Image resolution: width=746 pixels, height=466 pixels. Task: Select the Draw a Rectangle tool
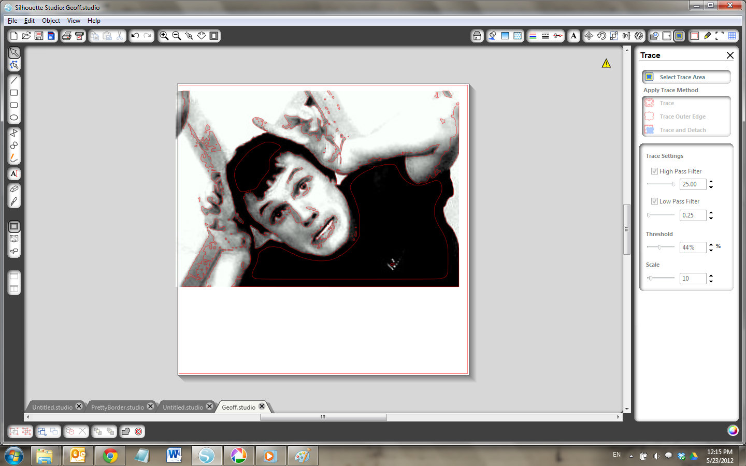click(14, 93)
